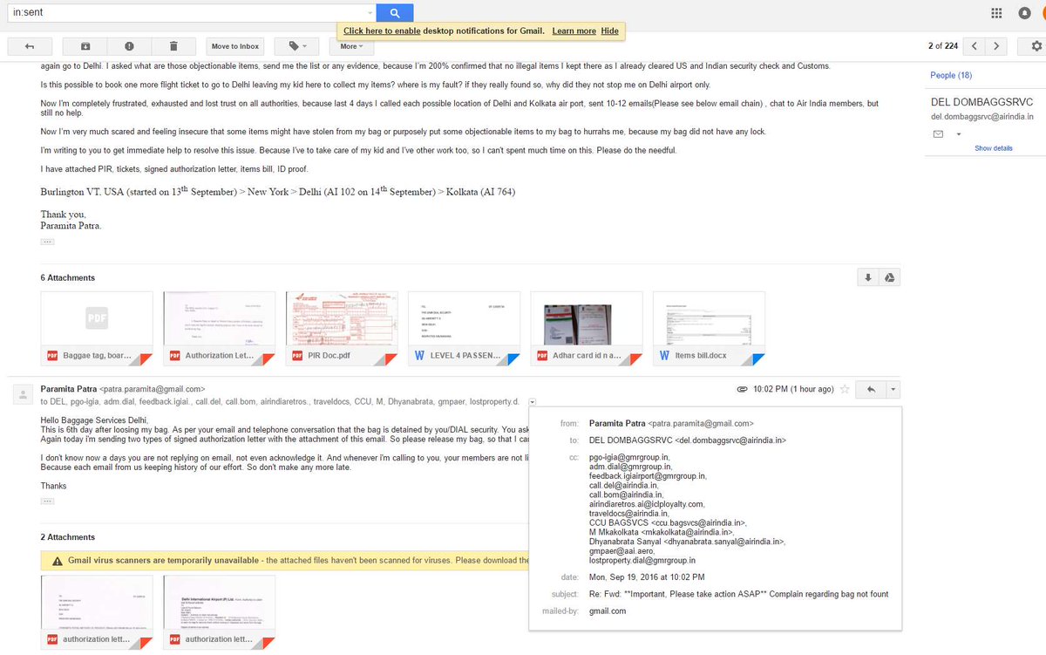
Task: Click the paperclip attachment indicator
Action: click(742, 389)
